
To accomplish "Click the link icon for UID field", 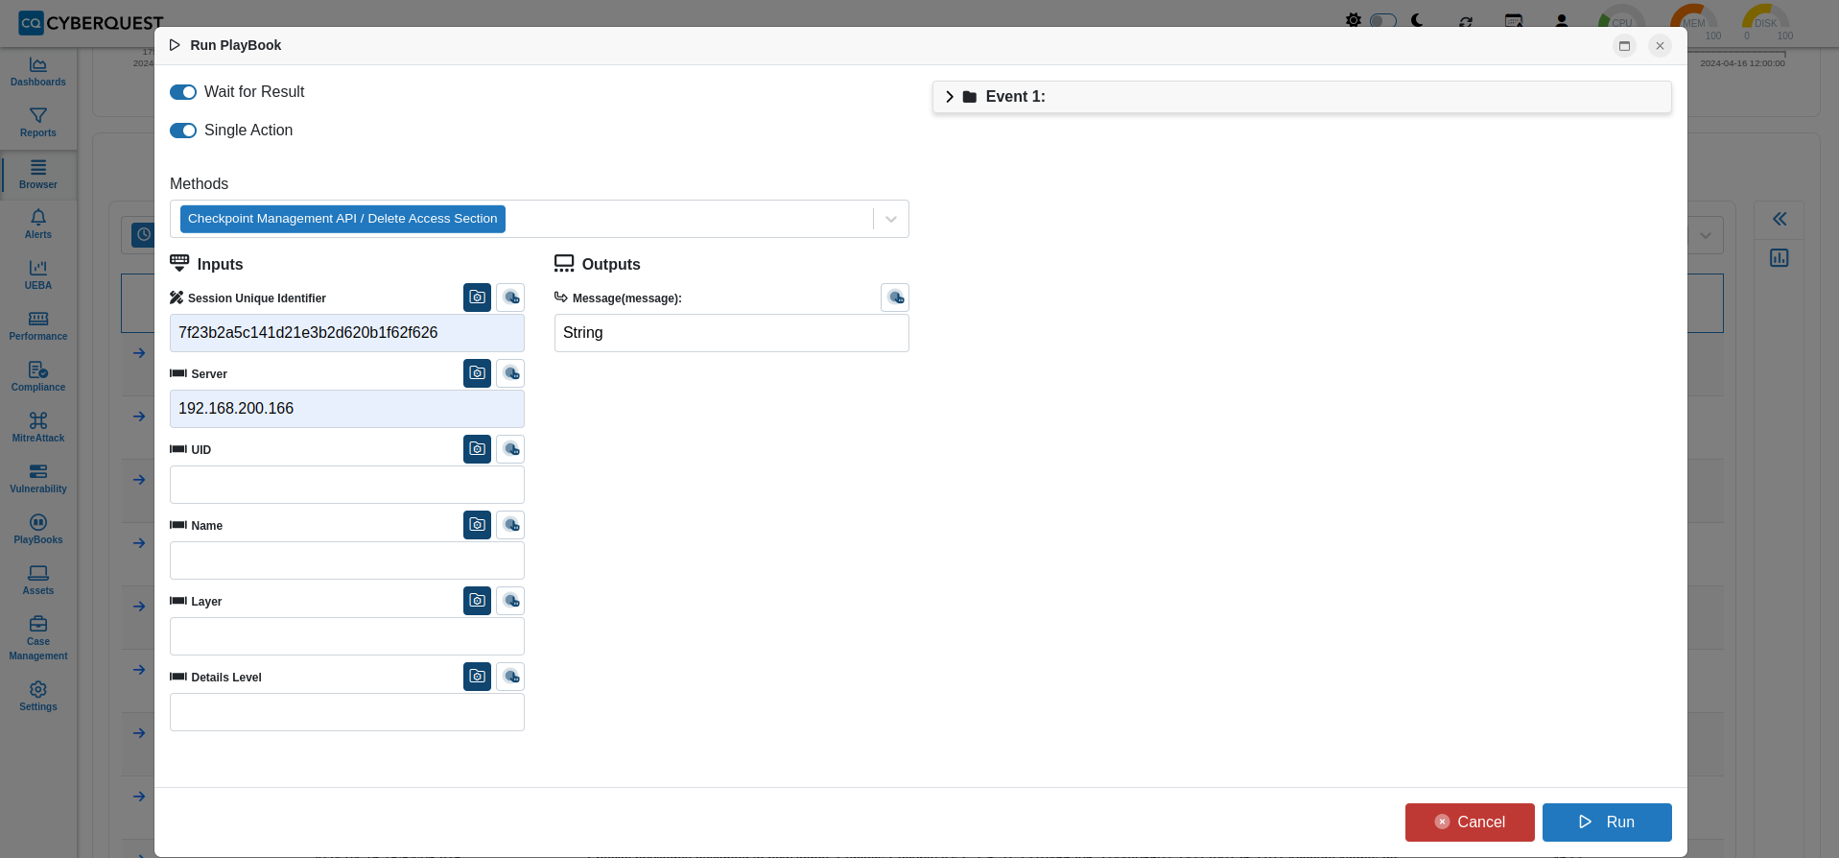I will pos(510,449).
